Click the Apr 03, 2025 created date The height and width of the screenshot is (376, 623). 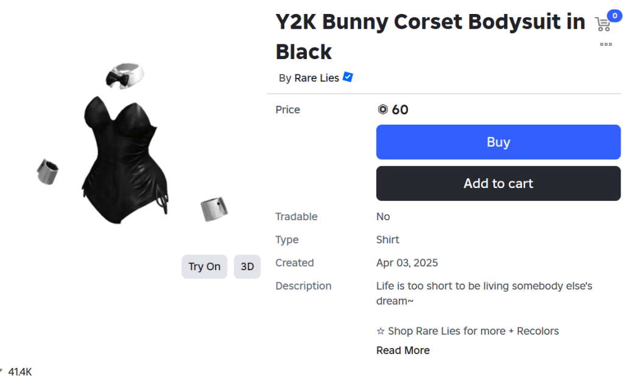coord(407,263)
